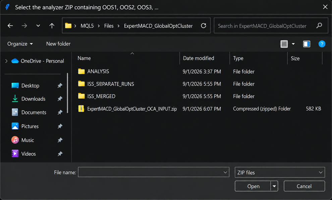Open the Downloads quick access folder
This screenshot has width=332, height=200.
point(33,99)
